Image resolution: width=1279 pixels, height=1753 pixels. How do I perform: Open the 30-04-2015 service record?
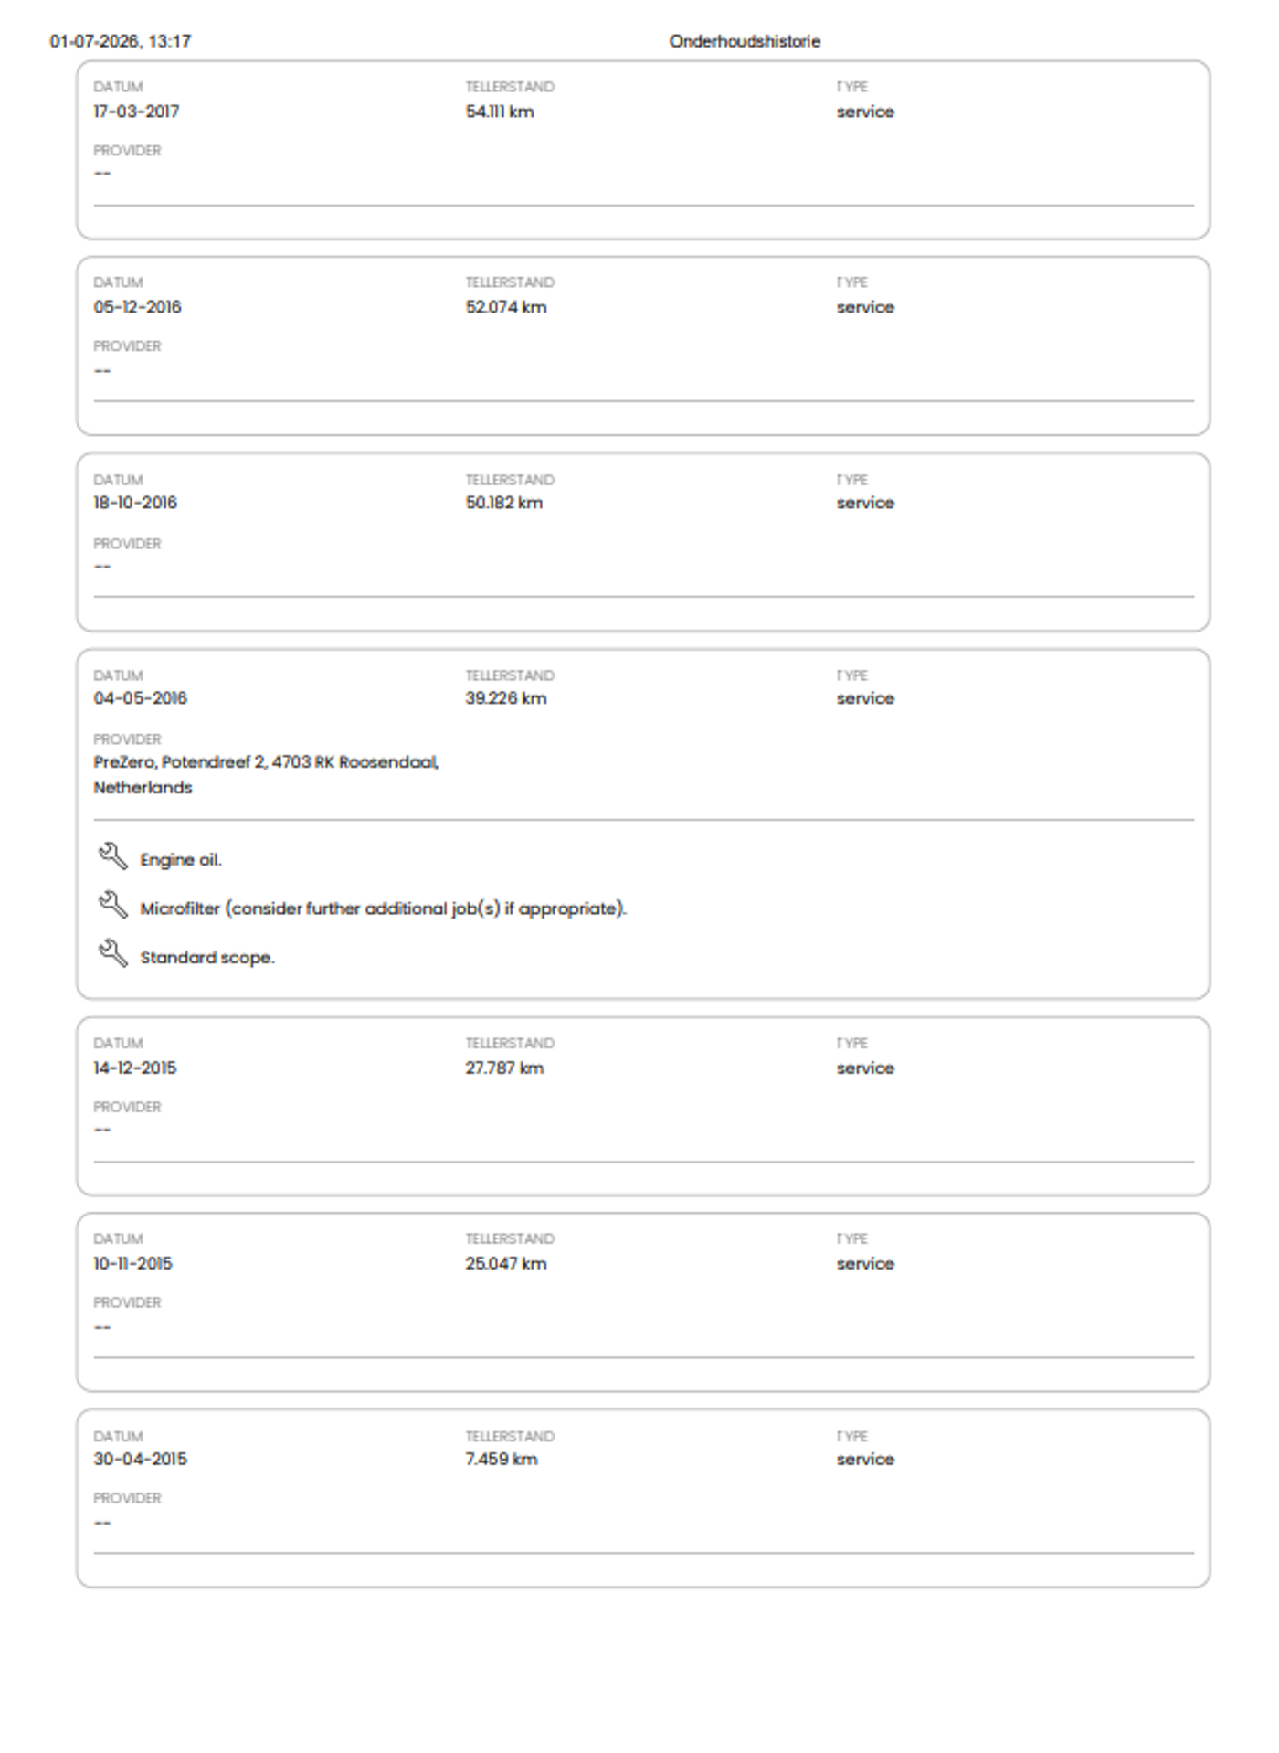[x=643, y=1498]
